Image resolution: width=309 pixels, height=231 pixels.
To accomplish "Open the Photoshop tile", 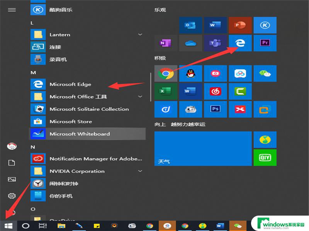I will (x=215, y=109).
